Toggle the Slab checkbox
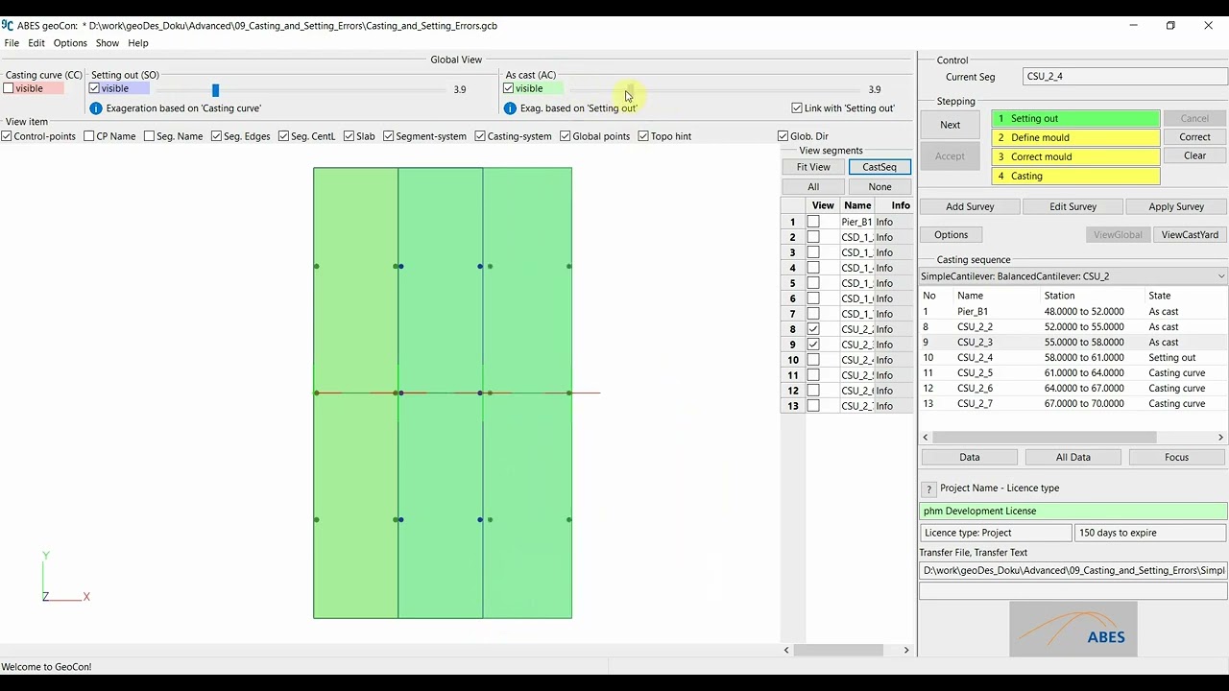Viewport: 1229px width, 691px height. tap(349, 136)
